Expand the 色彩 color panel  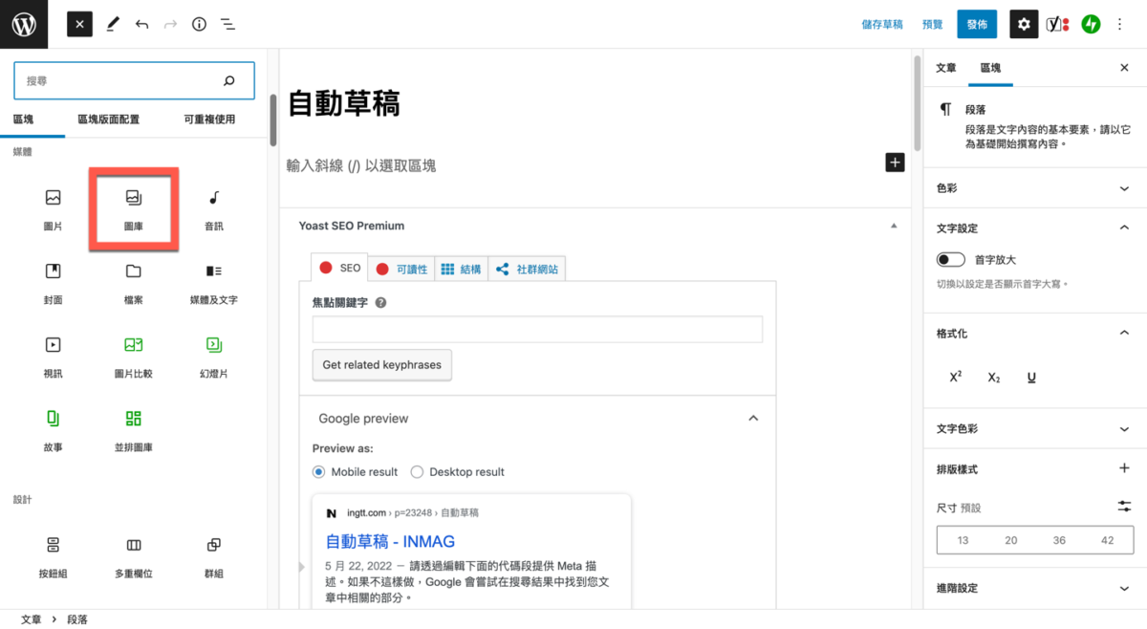tap(1035, 188)
